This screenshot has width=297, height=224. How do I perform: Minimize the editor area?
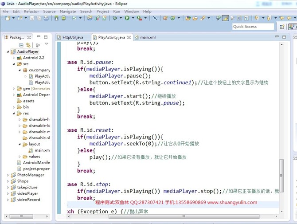(277, 36)
